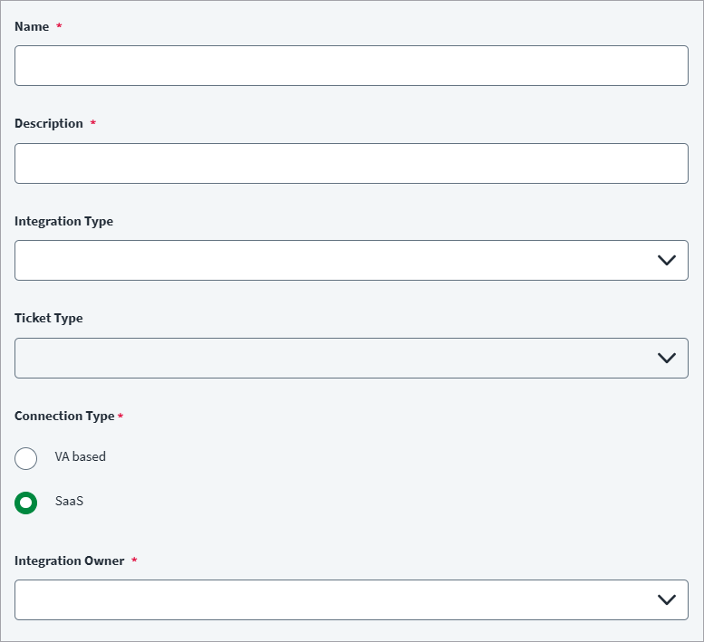Click the required asterisk next to Description
The width and height of the screenshot is (704, 642).
point(92,124)
